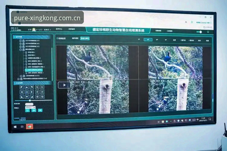The height and width of the screenshot is (151, 227).
Task: Click the monitor icon in system header
Action: (208, 32)
